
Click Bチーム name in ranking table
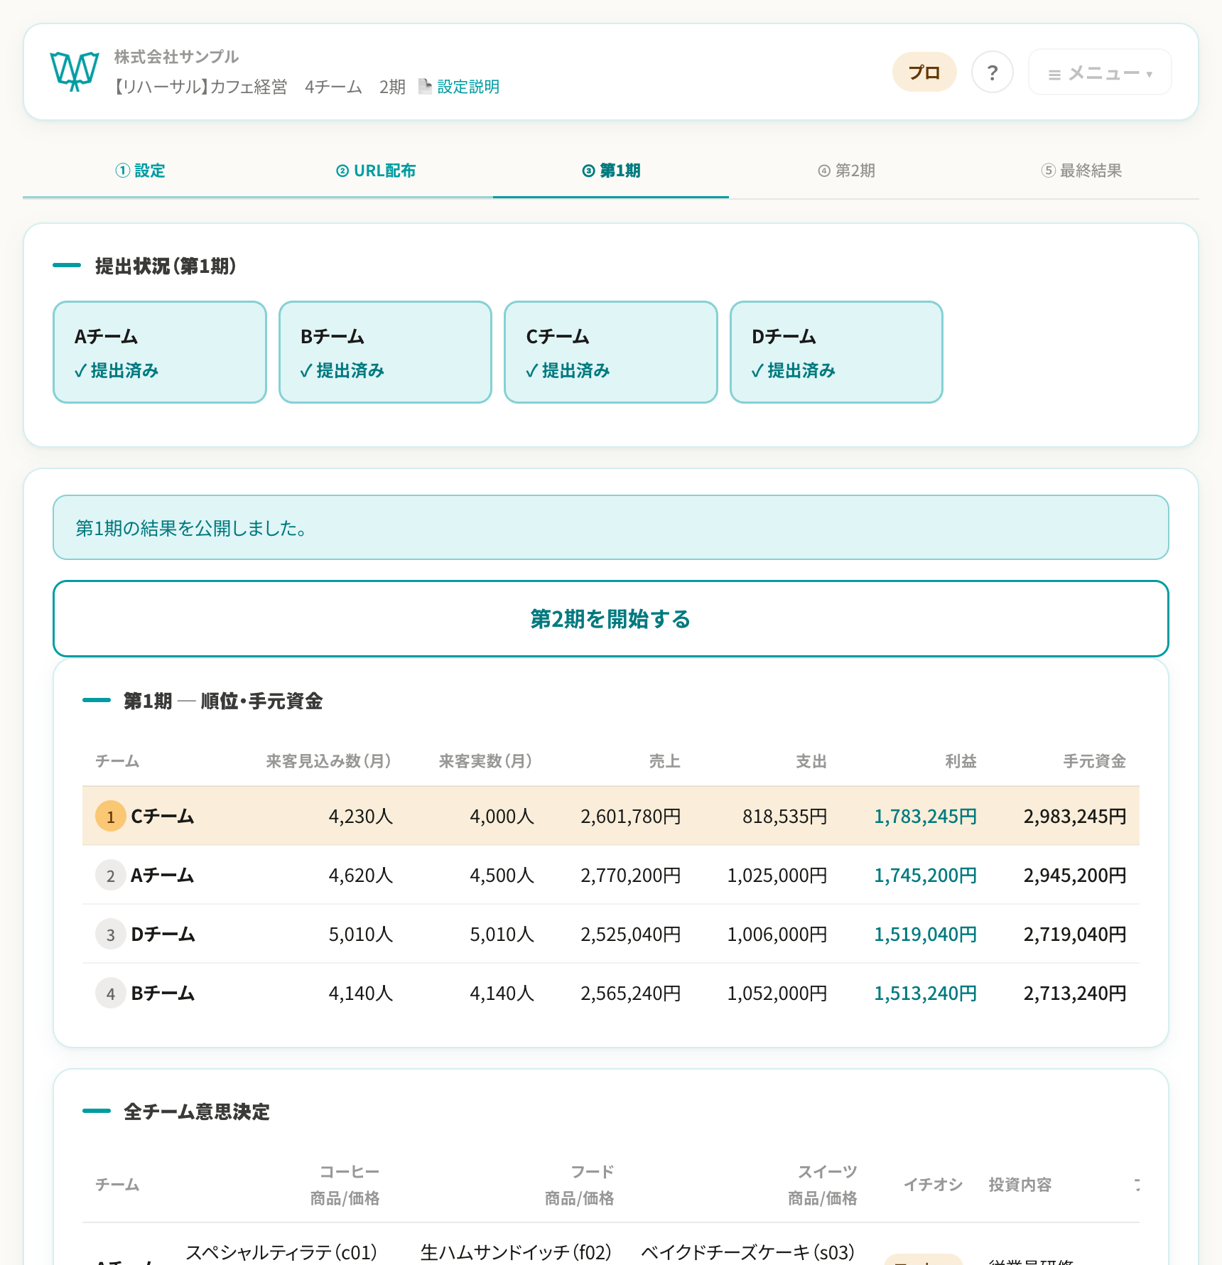coord(163,993)
